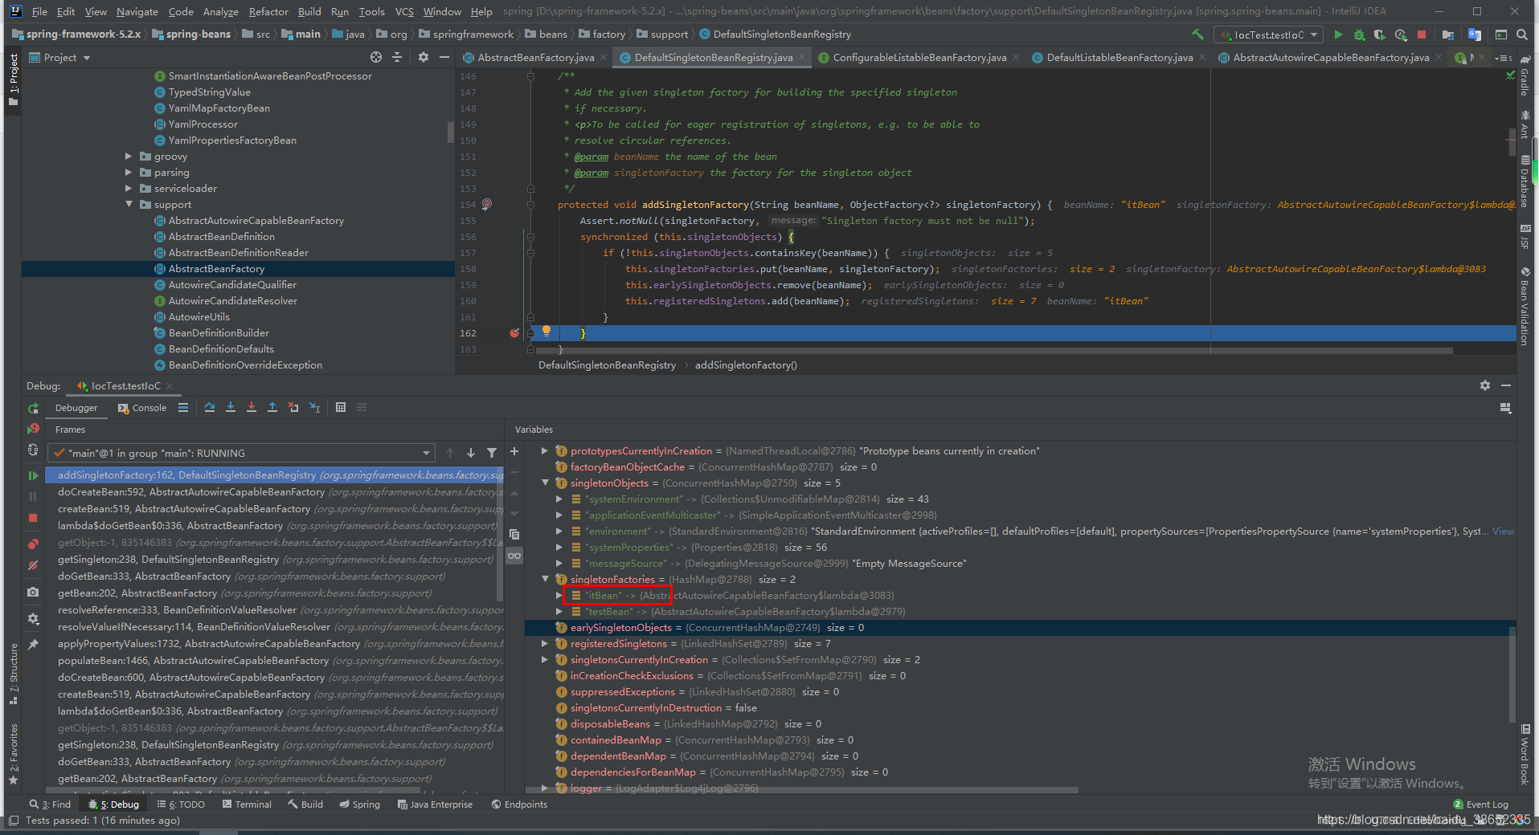Click Step Over in debugger toolbar

pyautogui.click(x=210, y=407)
